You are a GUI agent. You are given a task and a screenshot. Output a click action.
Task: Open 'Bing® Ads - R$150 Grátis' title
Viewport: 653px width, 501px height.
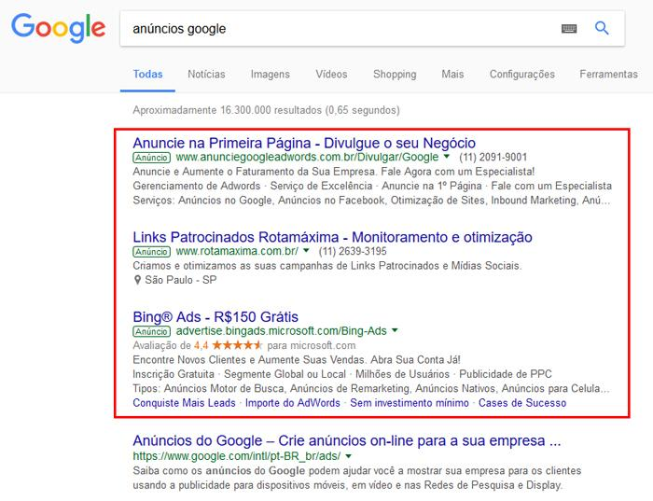pyautogui.click(x=215, y=317)
